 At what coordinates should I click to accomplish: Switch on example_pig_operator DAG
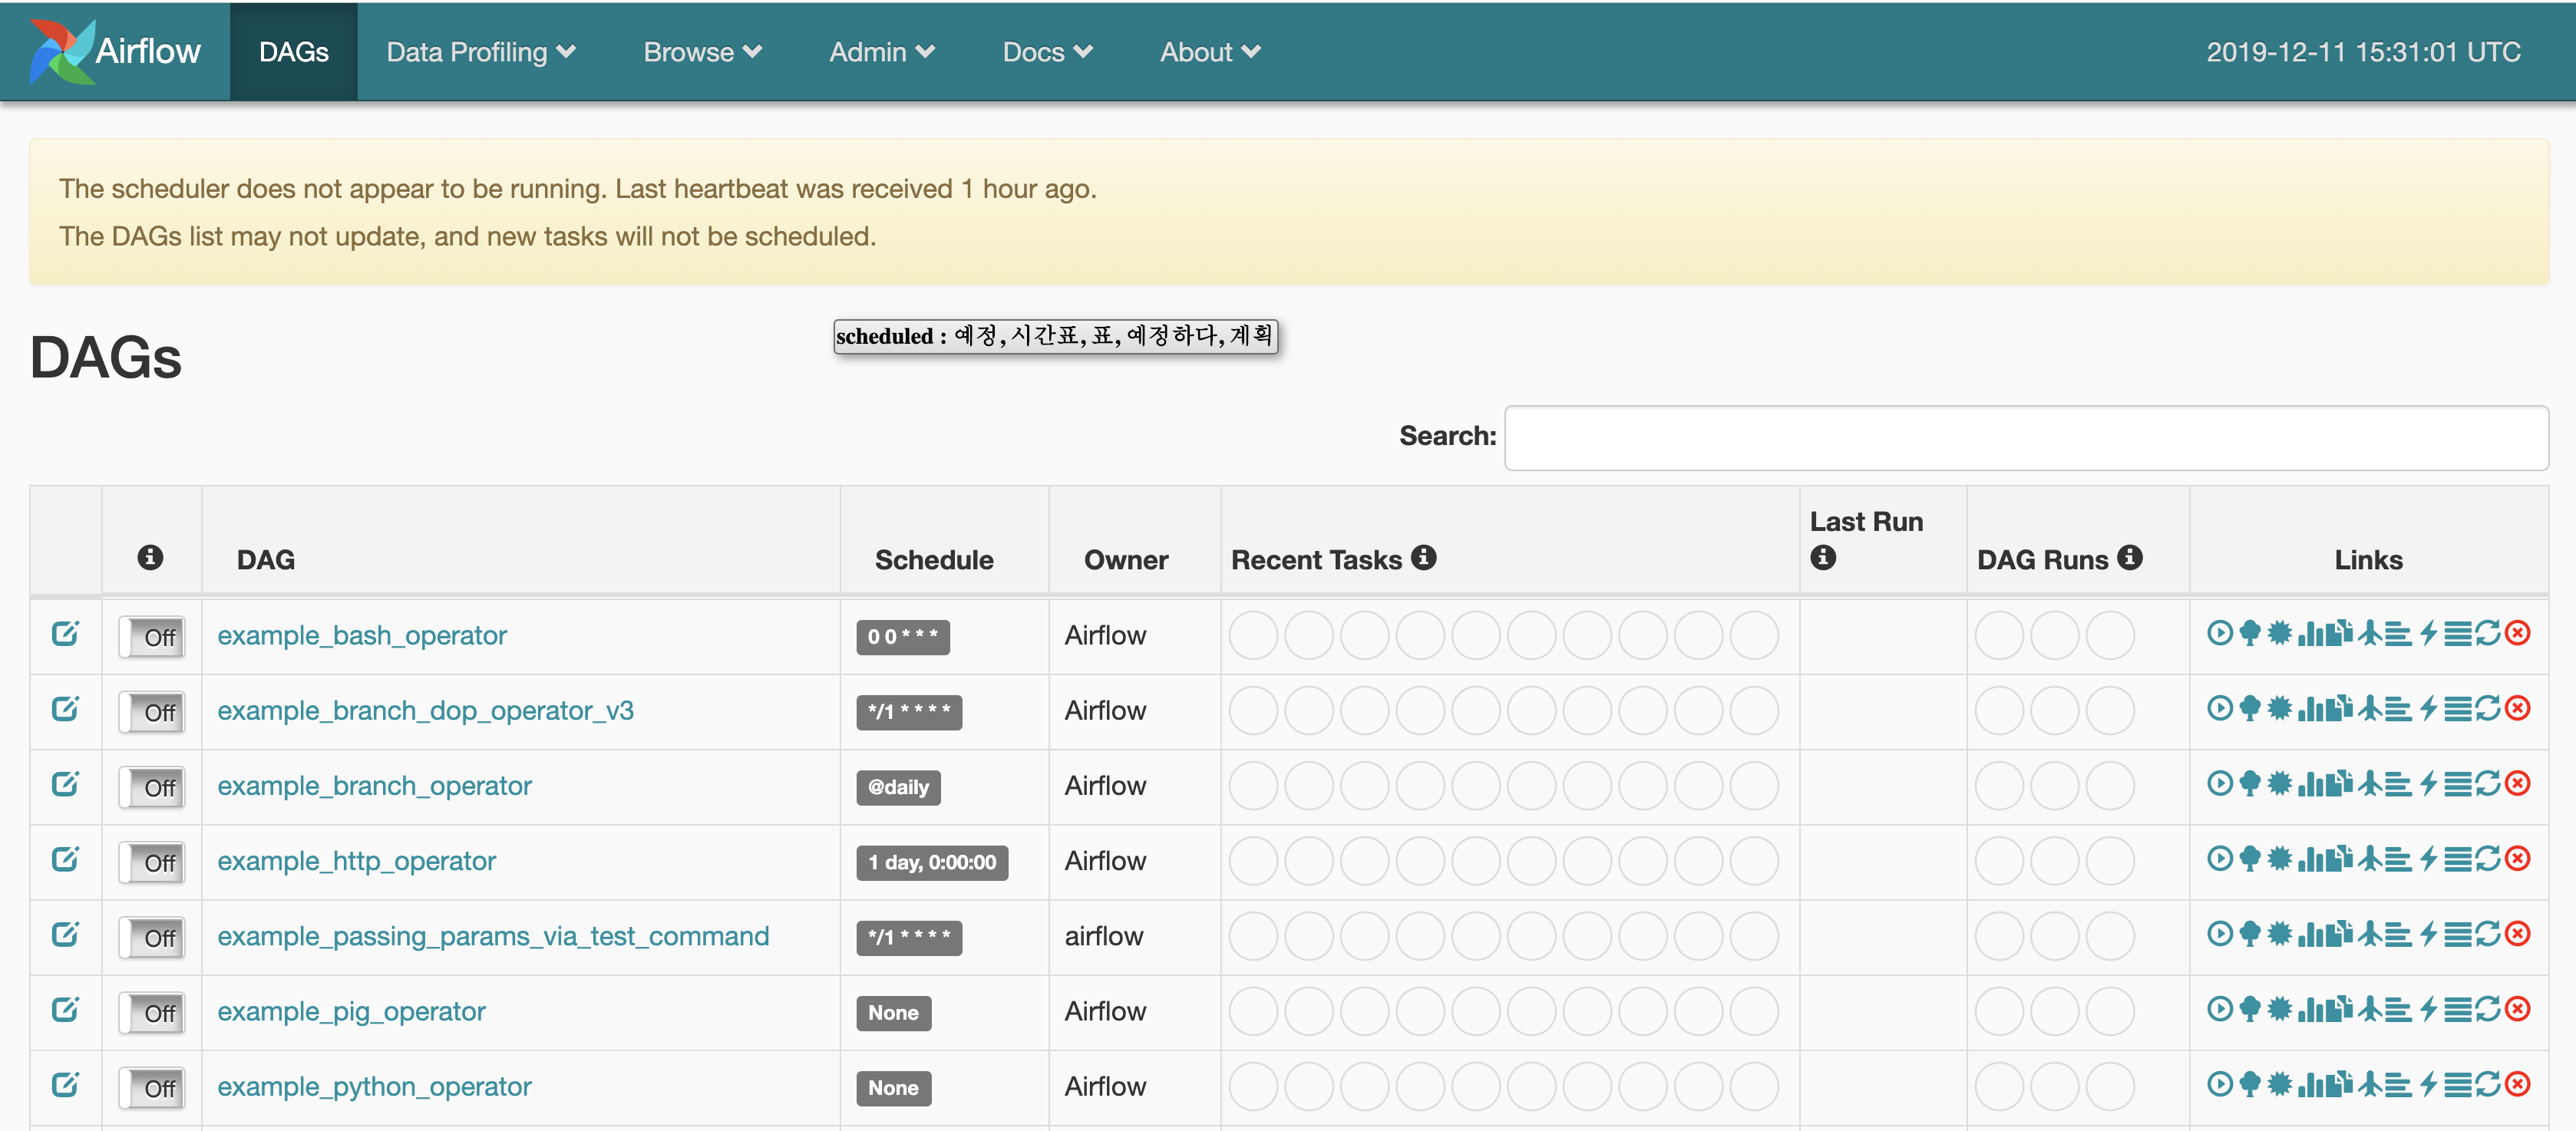pos(151,1012)
